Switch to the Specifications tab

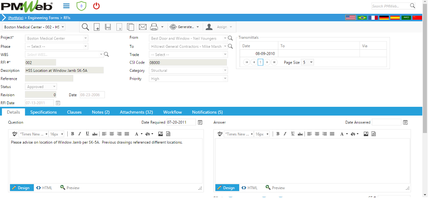pyautogui.click(x=44, y=112)
